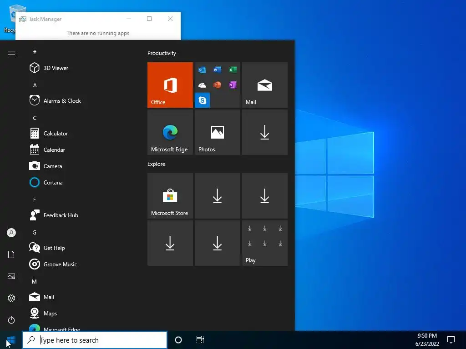
Task: Minimize the Task Manager window
Action: [x=129, y=19]
